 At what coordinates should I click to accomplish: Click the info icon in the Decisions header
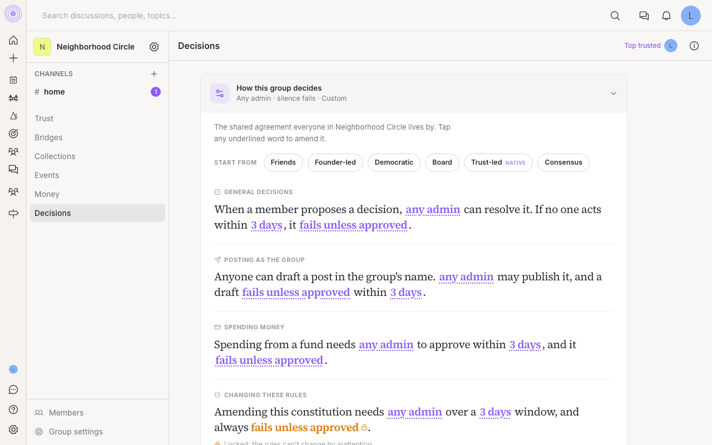click(x=694, y=46)
